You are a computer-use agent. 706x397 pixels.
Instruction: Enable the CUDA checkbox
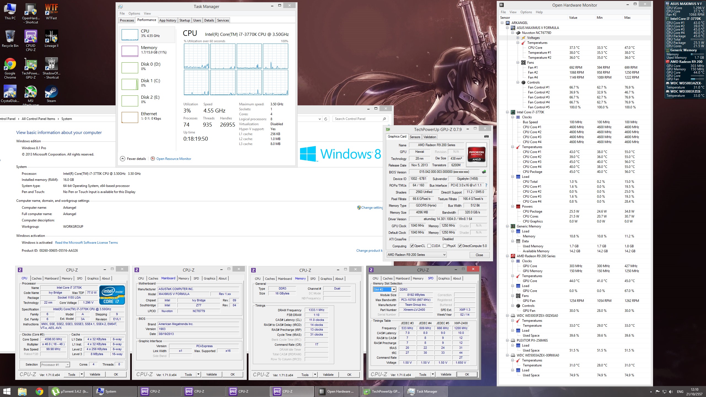[429, 246]
